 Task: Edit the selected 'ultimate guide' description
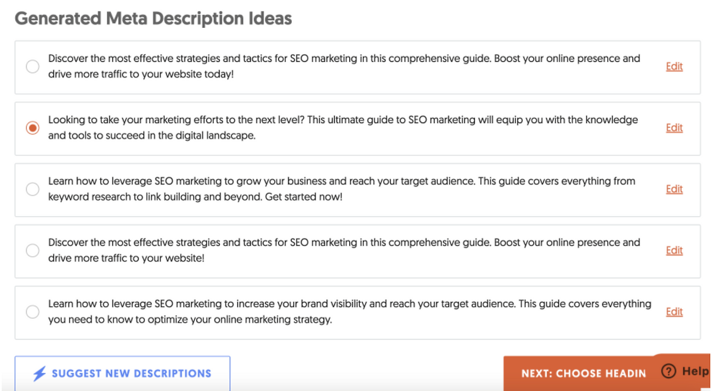[674, 128]
